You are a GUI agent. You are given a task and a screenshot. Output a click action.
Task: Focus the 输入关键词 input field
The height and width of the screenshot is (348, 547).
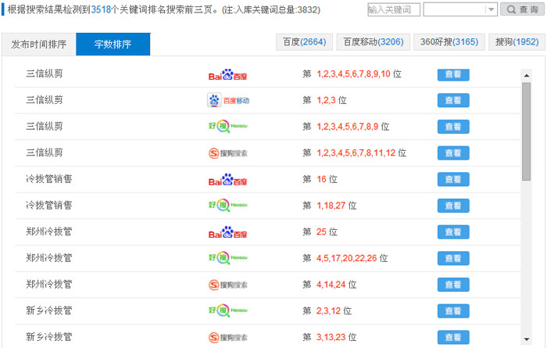[394, 9]
